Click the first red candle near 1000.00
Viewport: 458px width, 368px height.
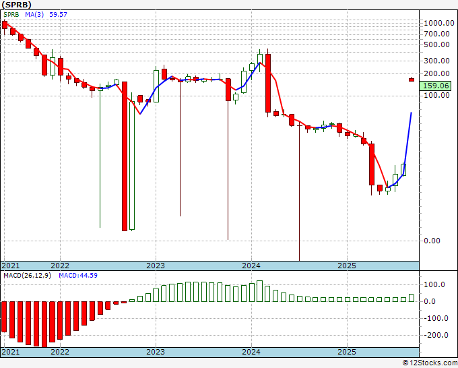point(5,26)
